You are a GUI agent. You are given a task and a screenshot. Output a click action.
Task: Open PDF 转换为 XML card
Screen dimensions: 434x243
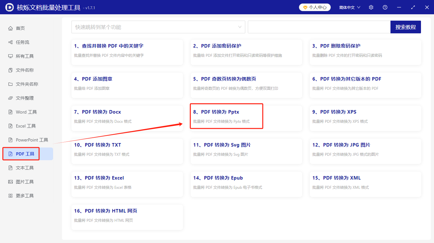click(365, 184)
